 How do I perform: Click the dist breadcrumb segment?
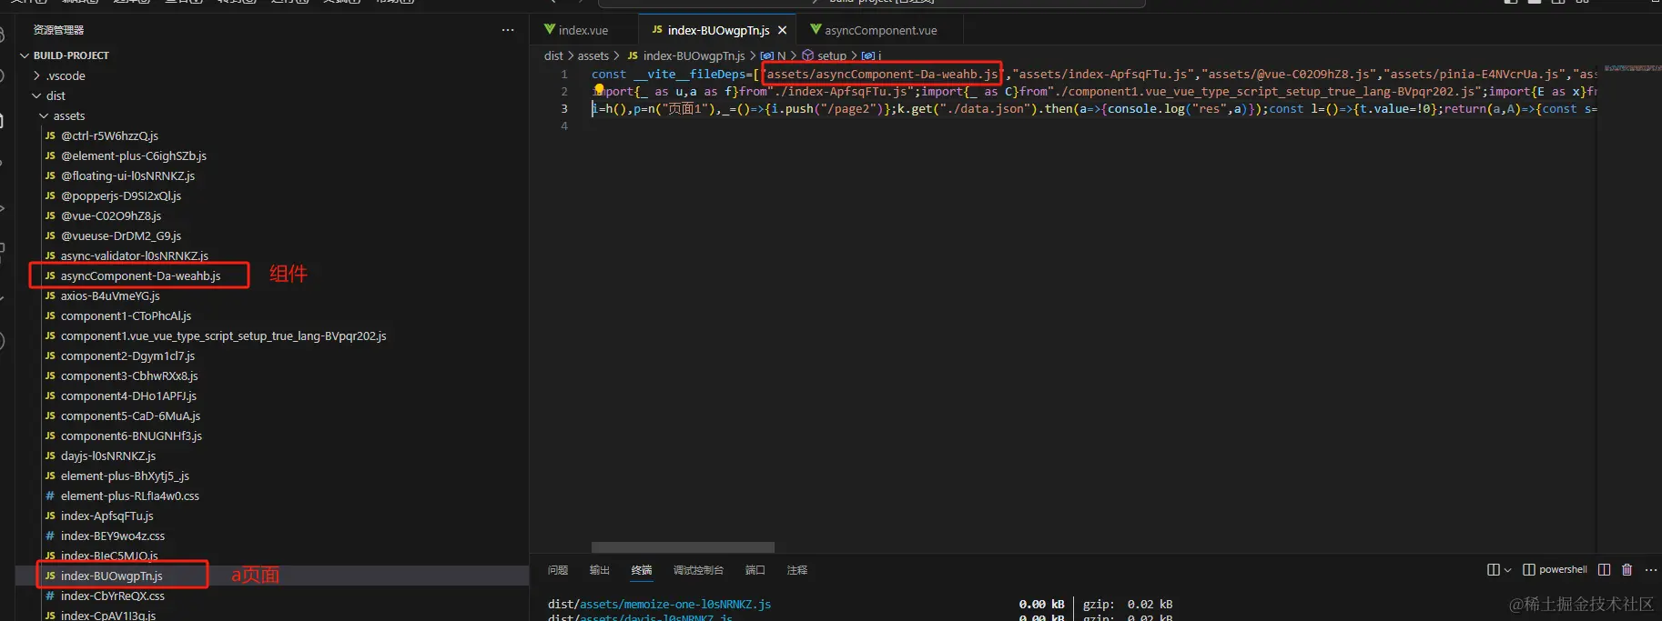coord(553,55)
